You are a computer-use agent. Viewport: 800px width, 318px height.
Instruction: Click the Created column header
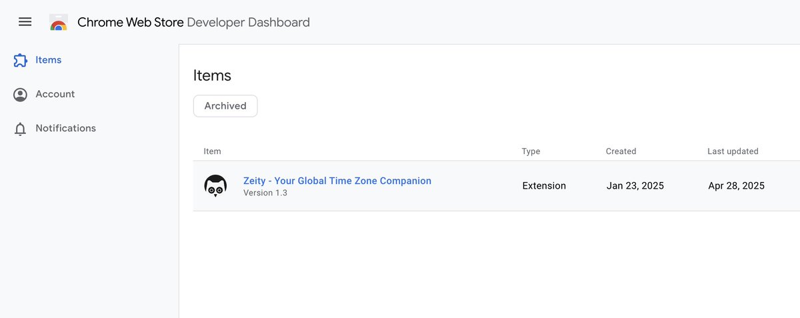click(621, 151)
